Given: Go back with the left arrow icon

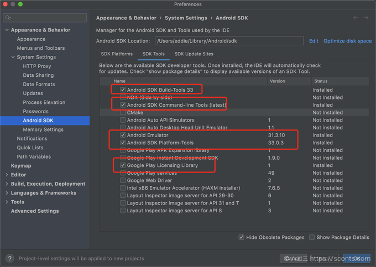Looking at the screenshot, I should (x=356, y=18).
